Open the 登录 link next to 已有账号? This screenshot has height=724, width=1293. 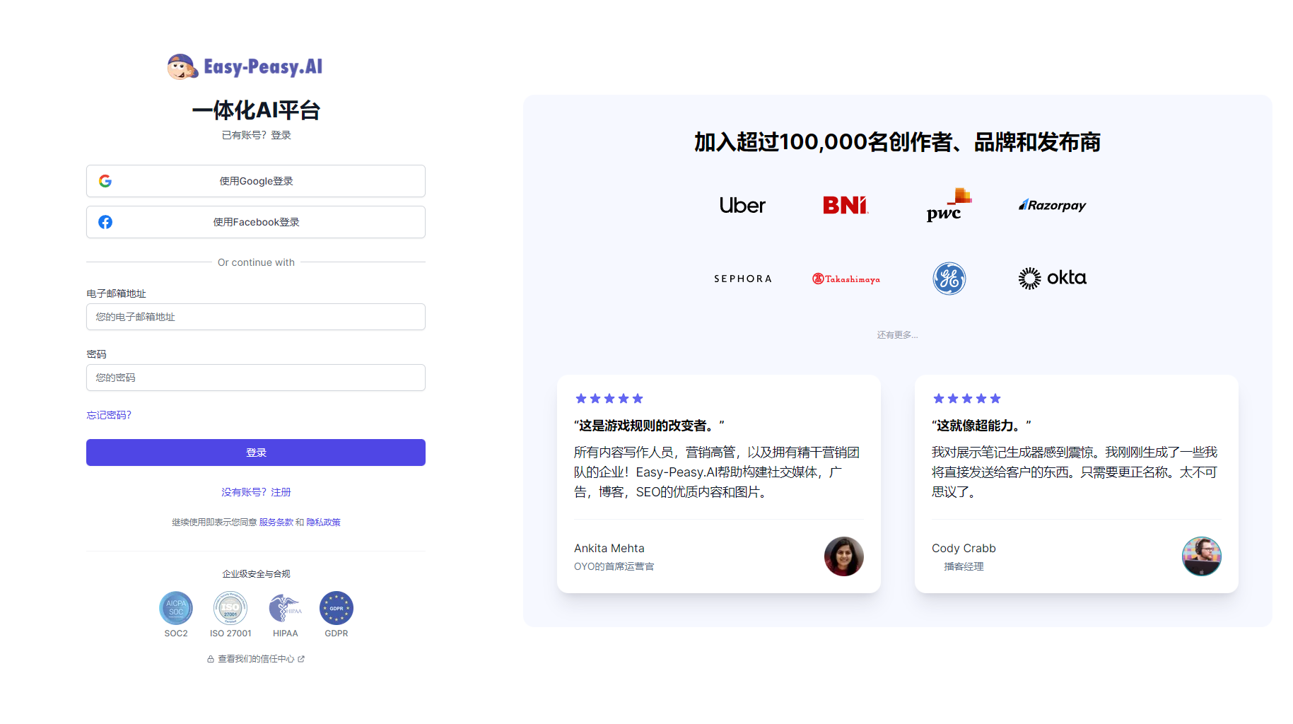281,134
